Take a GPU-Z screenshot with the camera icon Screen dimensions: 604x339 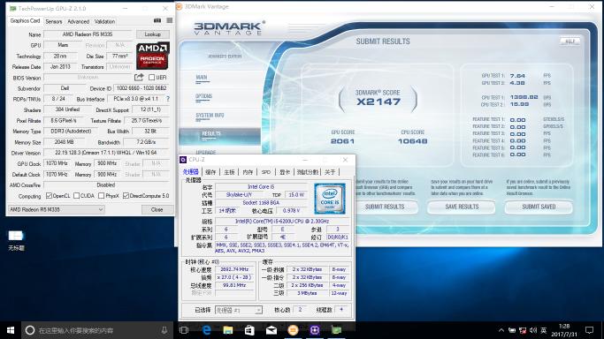coord(157,20)
